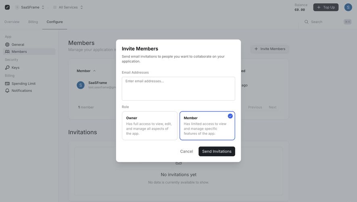Click the app logo icon in top-left
Image resolution: width=357 pixels, height=202 pixels.
tap(7, 7)
